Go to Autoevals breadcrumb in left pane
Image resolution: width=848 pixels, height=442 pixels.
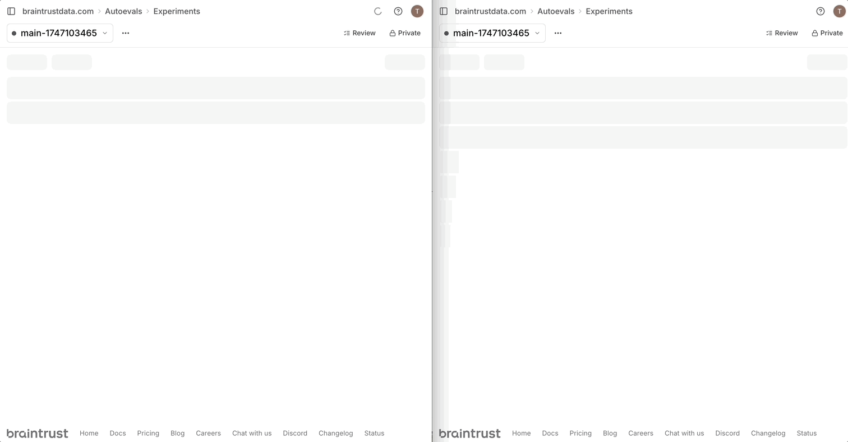[x=123, y=11]
